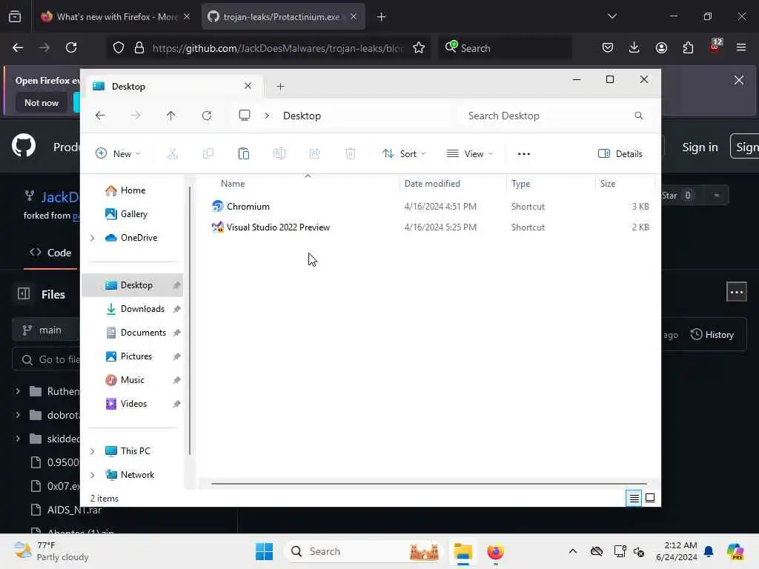Click the search magnifier in Search Desktop box

[x=638, y=116]
